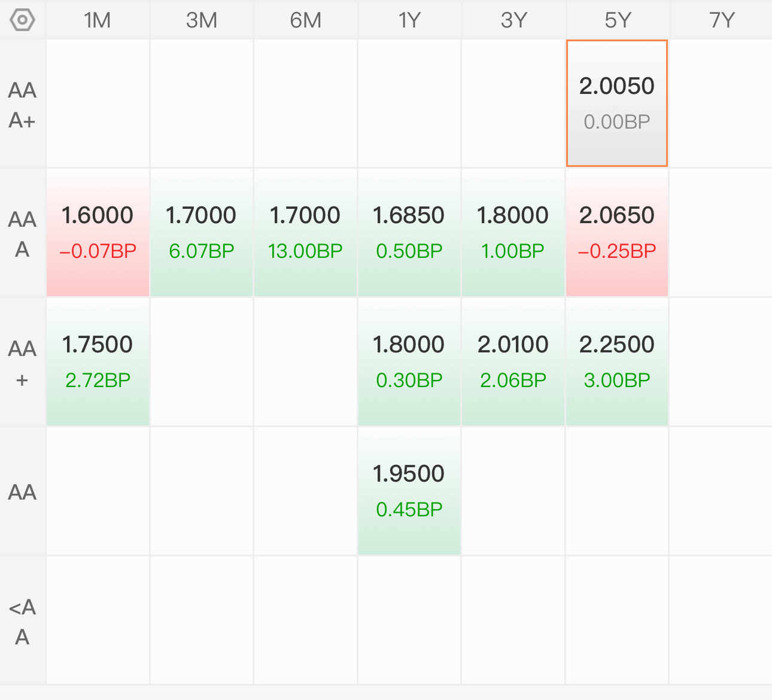Viewport: 772px width, 700px height.
Task: Select the 1.9500 AA 1Y cell
Action: 409,491
